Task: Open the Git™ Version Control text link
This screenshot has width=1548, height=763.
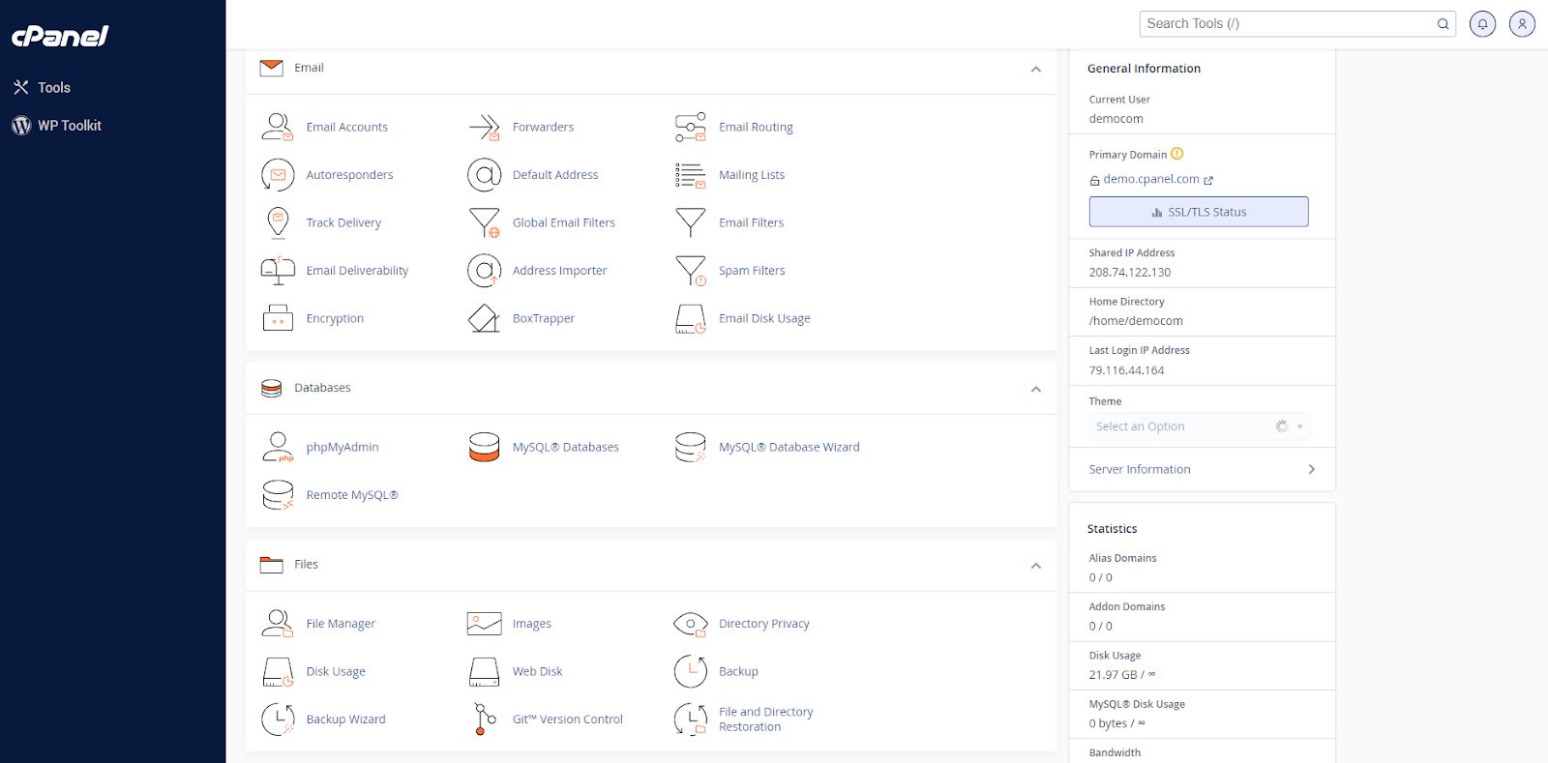Action: point(568,719)
